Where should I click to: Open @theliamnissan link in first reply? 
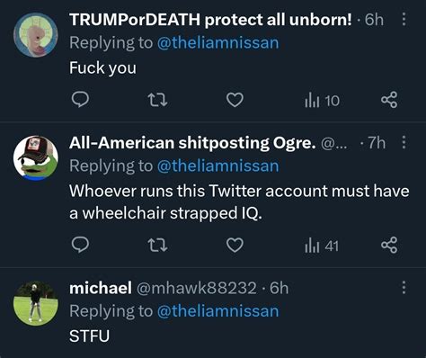(217, 43)
